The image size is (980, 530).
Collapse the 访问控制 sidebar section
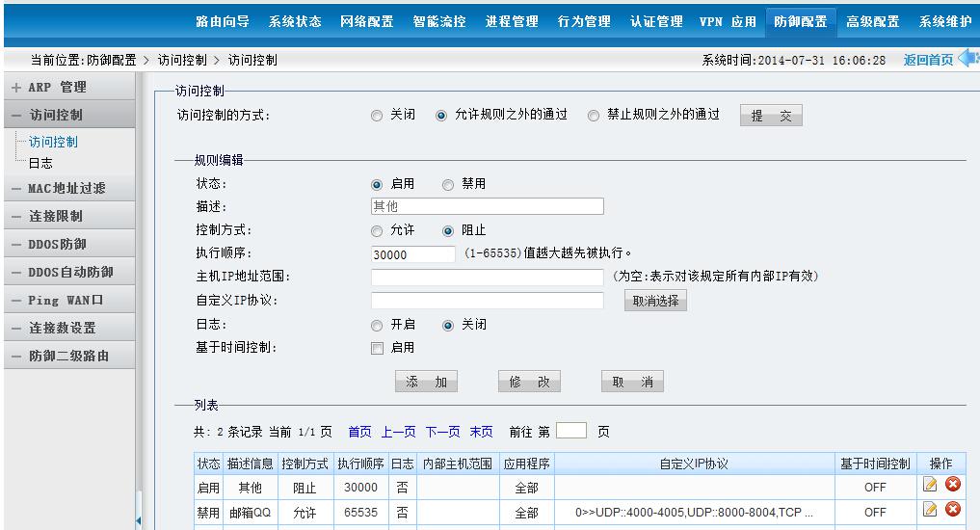[67, 115]
